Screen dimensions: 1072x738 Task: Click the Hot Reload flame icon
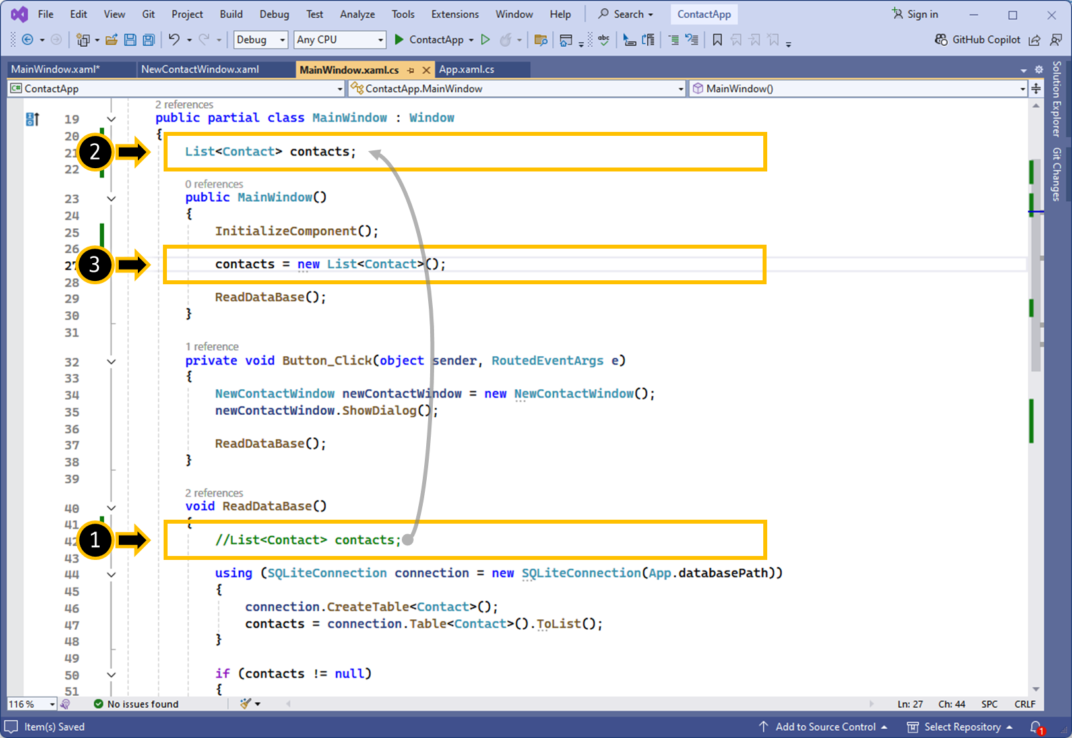[x=505, y=40]
